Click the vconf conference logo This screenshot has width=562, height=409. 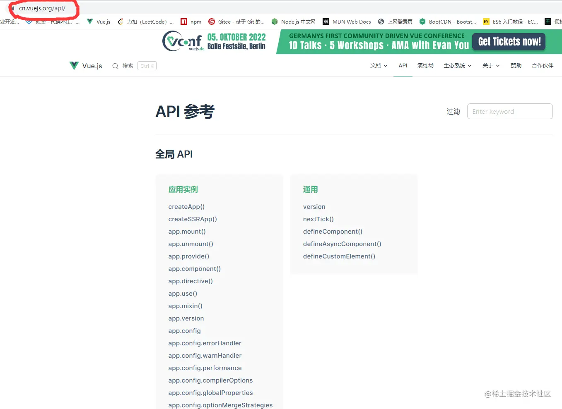182,41
